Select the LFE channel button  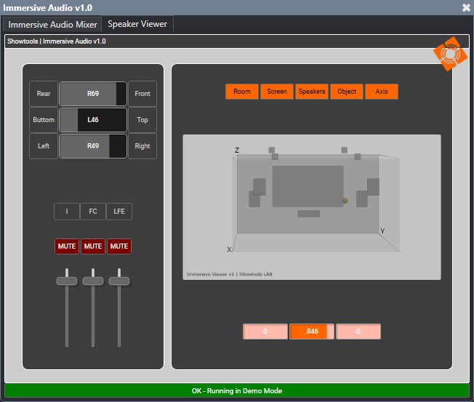[x=119, y=212]
